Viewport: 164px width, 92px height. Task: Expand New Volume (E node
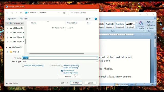click(x=7, y=33)
